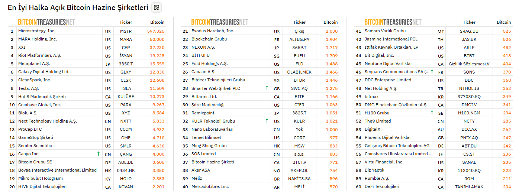Click the AKER.OL ticker cell
Screen dimensions: 519x195
coord(299,170)
